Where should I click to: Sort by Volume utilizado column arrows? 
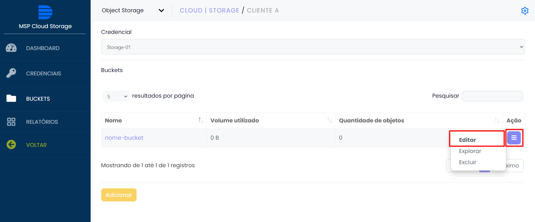329,120
